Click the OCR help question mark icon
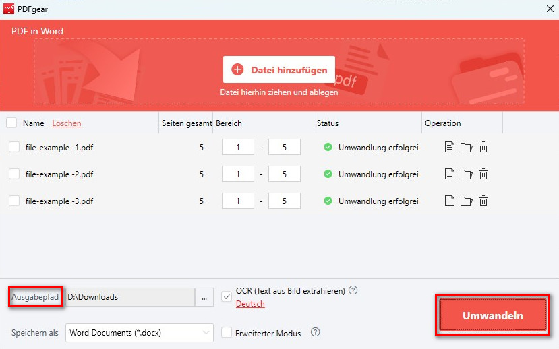 (x=353, y=291)
